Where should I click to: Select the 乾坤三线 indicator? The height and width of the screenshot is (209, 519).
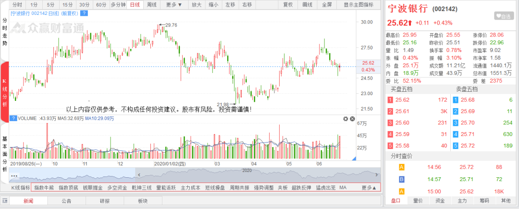point(142,188)
